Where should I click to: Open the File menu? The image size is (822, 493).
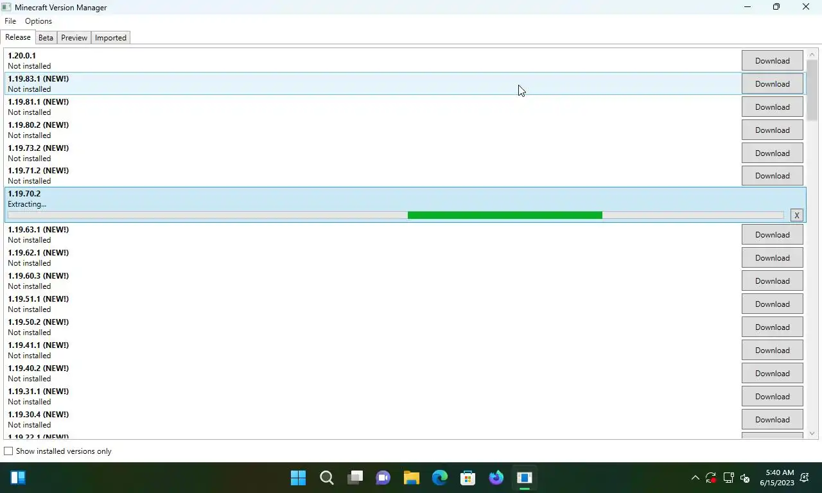[10, 21]
